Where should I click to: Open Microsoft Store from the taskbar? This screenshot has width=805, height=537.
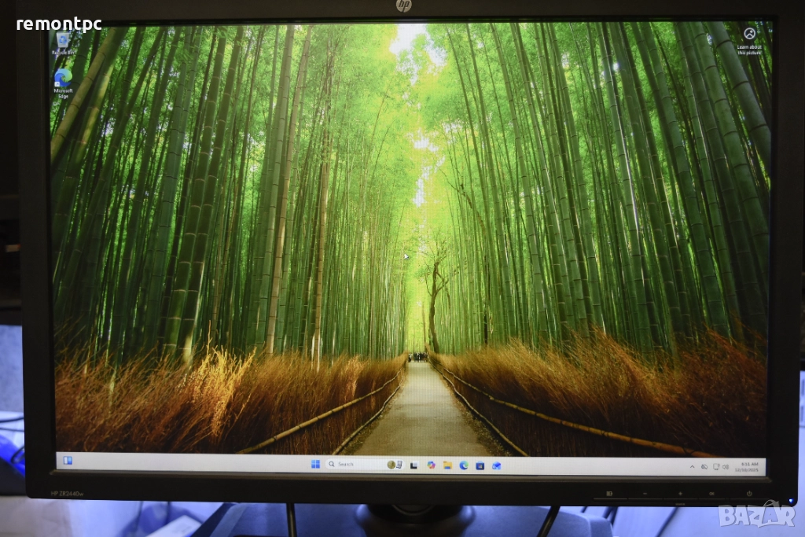tap(480, 465)
